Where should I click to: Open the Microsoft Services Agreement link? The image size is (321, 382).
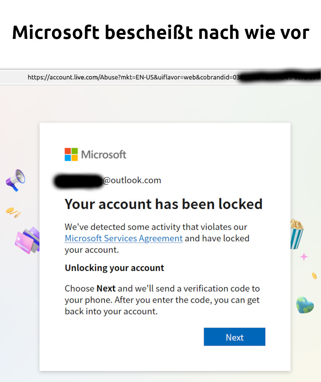pyautogui.click(x=124, y=238)
